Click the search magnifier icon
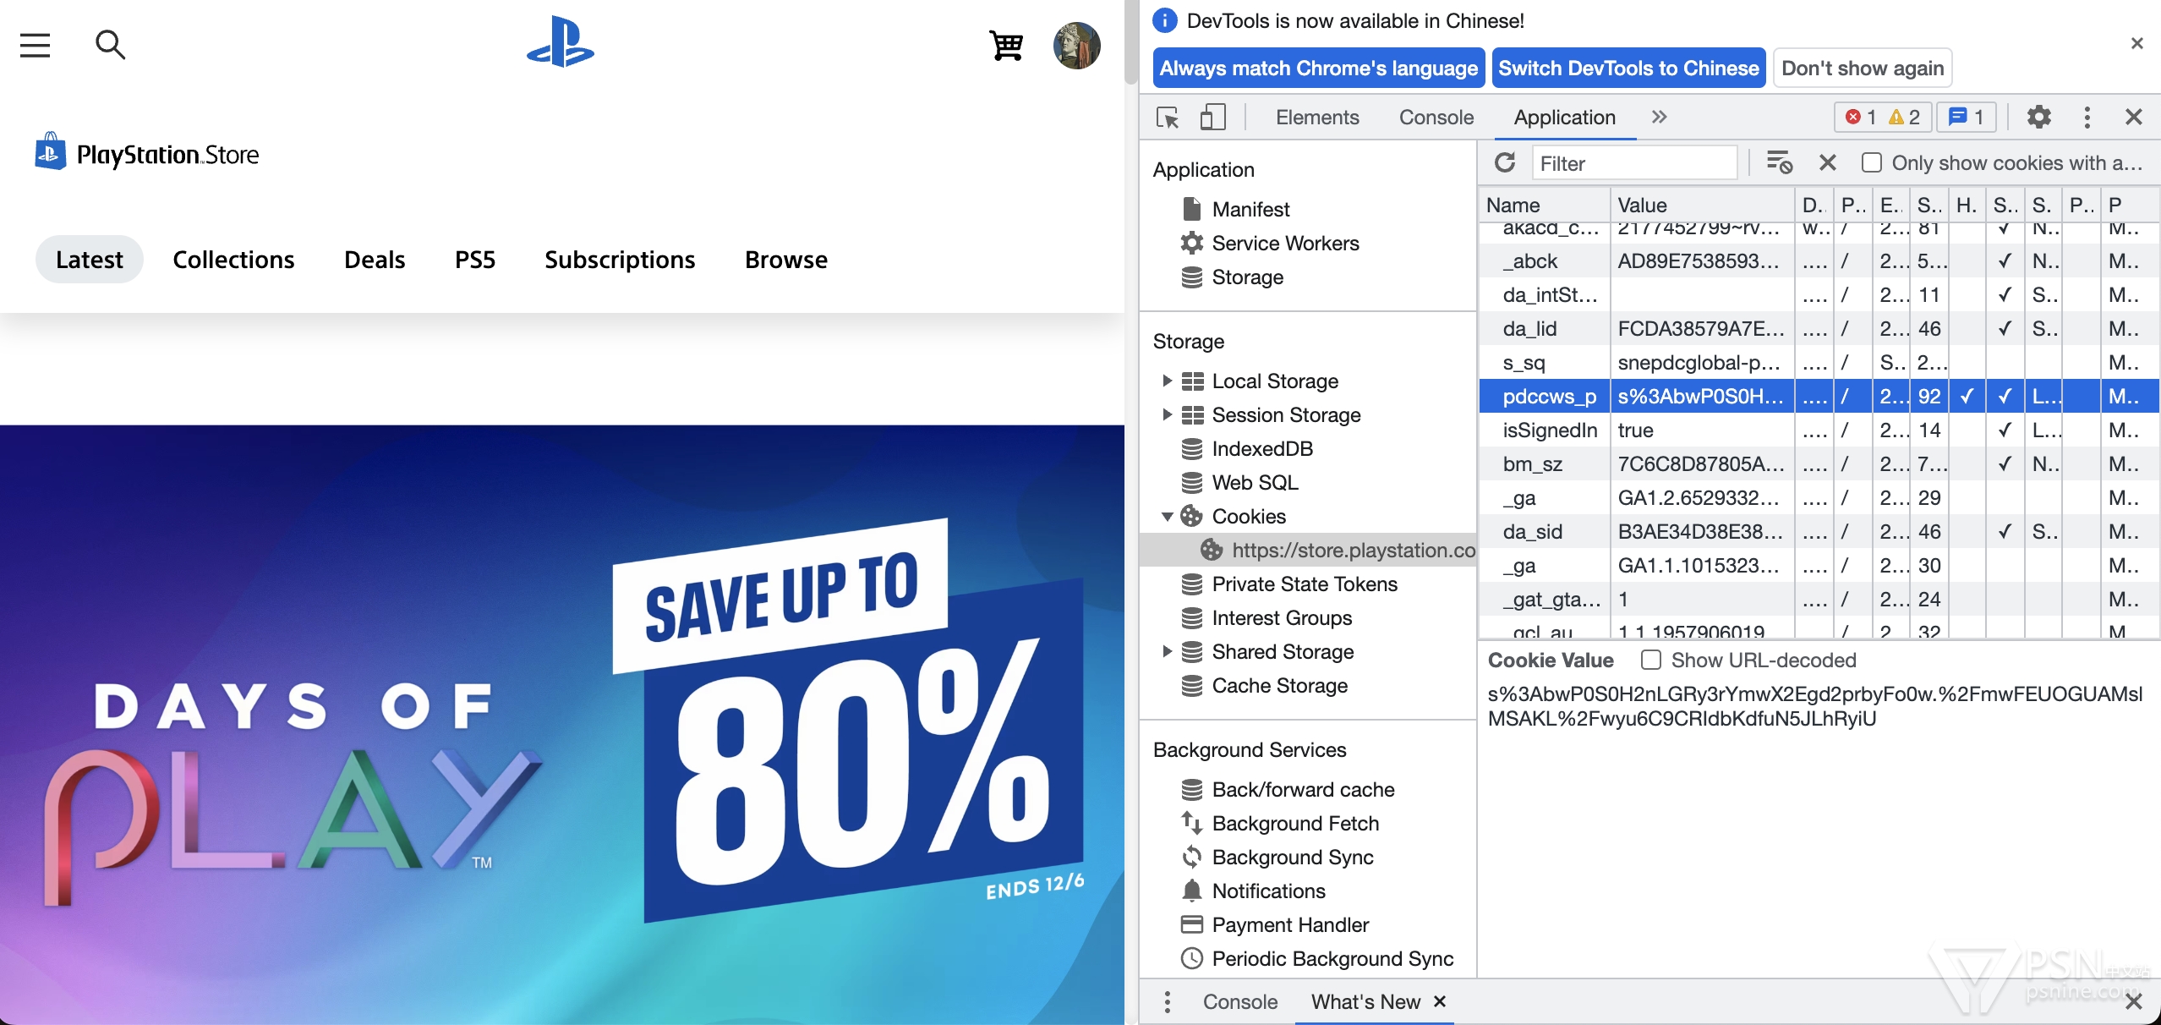This screenshot has width=2161, height=1025. coord(110,45)
